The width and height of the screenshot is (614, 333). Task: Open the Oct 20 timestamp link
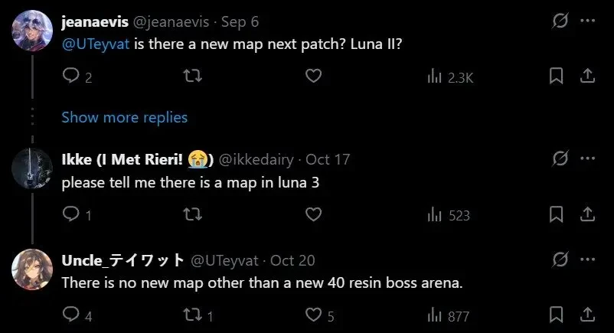[292, 260]
